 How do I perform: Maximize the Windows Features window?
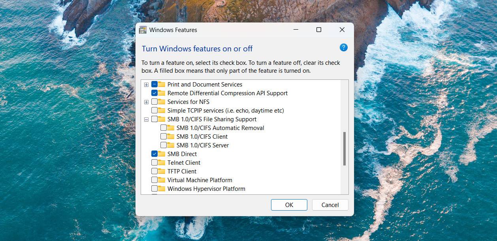319,30
